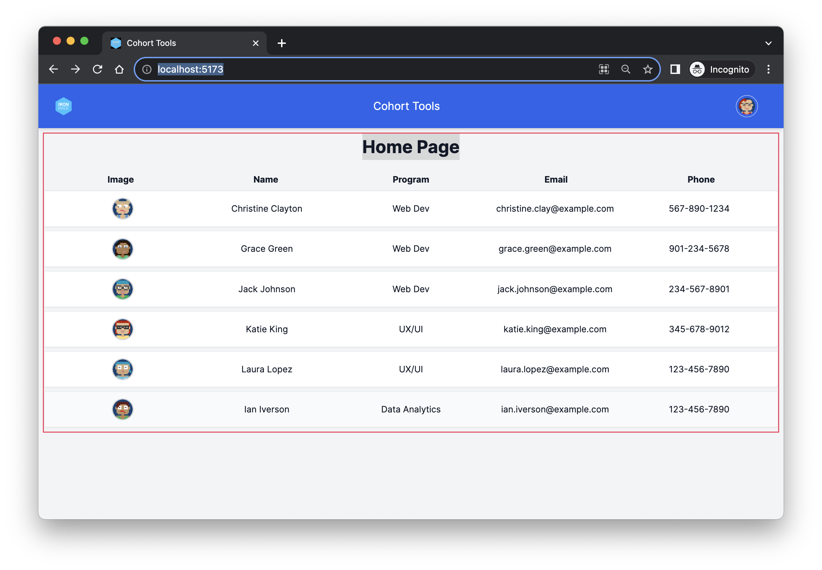
Task: Click Ian Iverson's avatar image
Action: click(122, 409)
